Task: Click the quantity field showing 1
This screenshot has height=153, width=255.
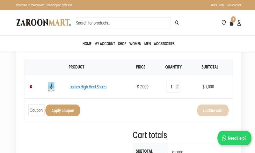Action: (x=173, y=87)
